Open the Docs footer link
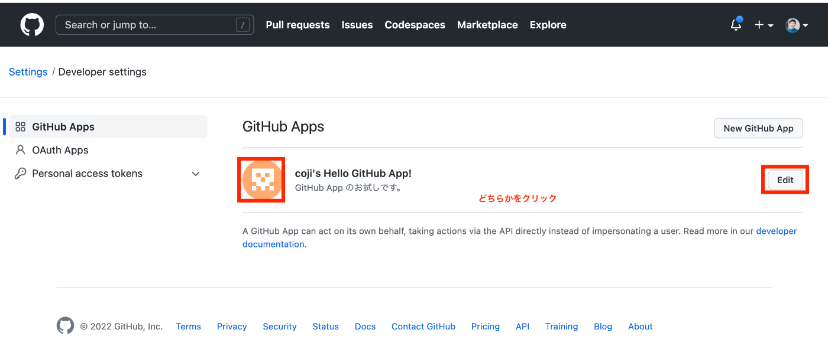The image size is (828, 359). coord(365,327)
